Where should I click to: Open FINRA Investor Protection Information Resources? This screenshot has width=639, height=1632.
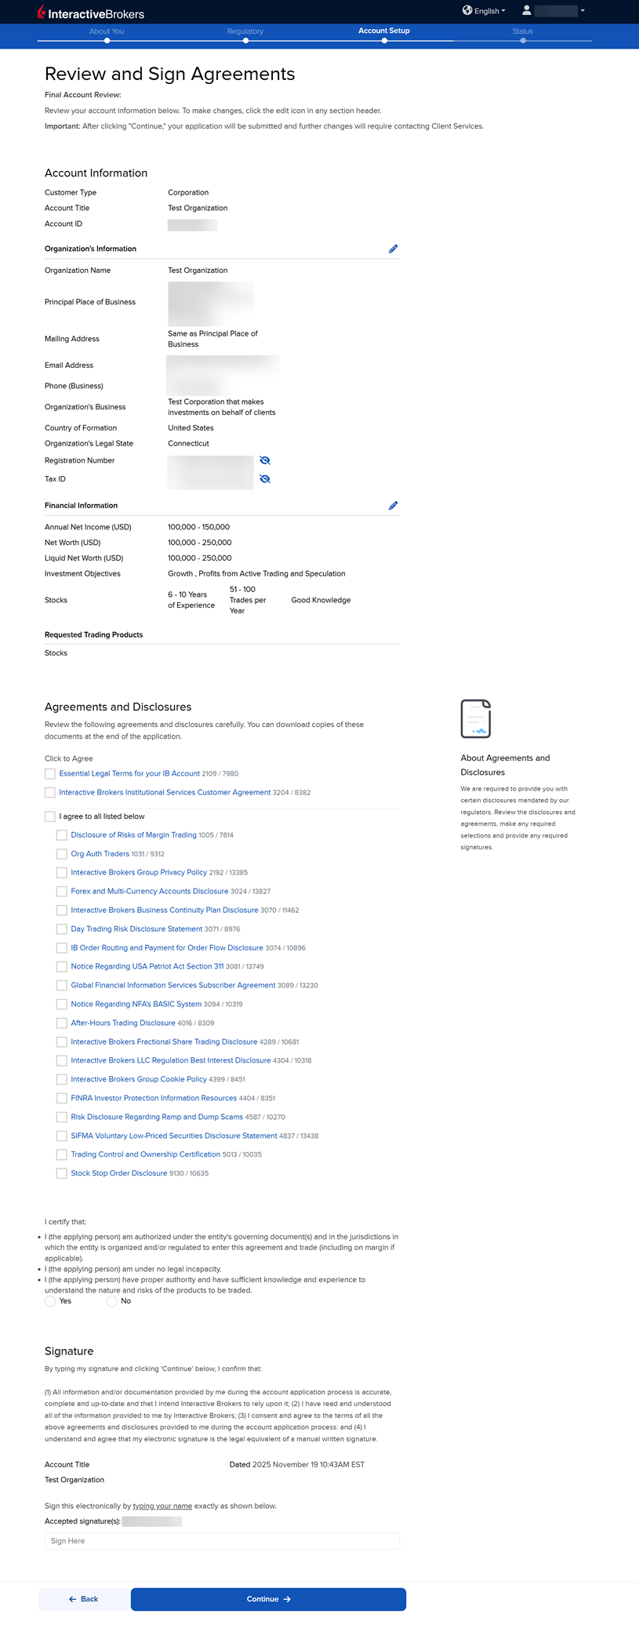click(154, 1098)
